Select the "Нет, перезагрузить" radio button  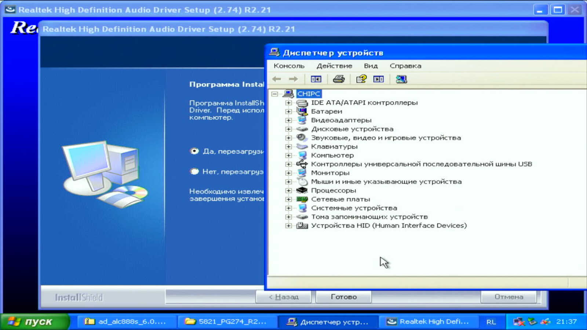click(x=194, y=171)
